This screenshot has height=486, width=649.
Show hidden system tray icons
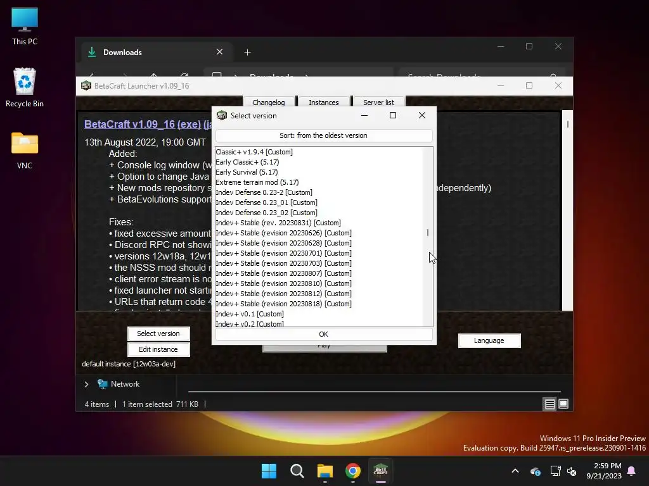tap(515, 471)
